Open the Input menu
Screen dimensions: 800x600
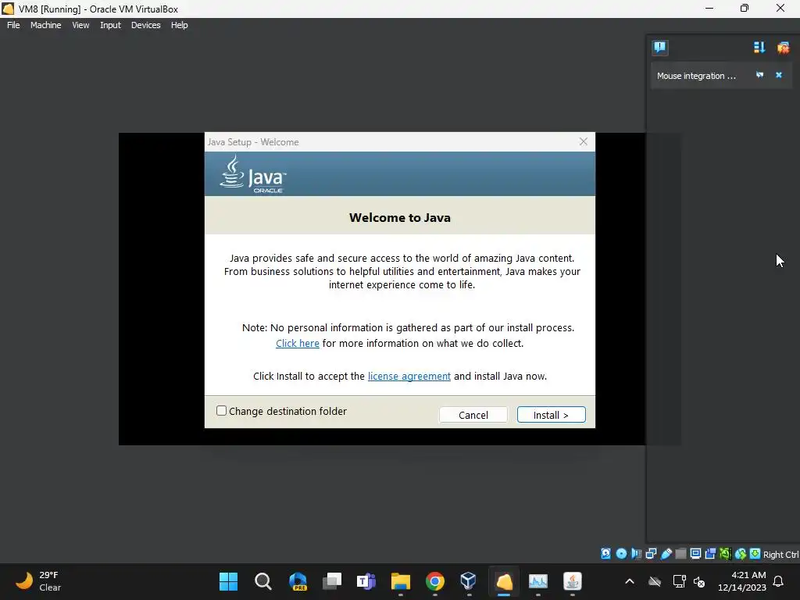pyautogui.click(x=110, y=25)
